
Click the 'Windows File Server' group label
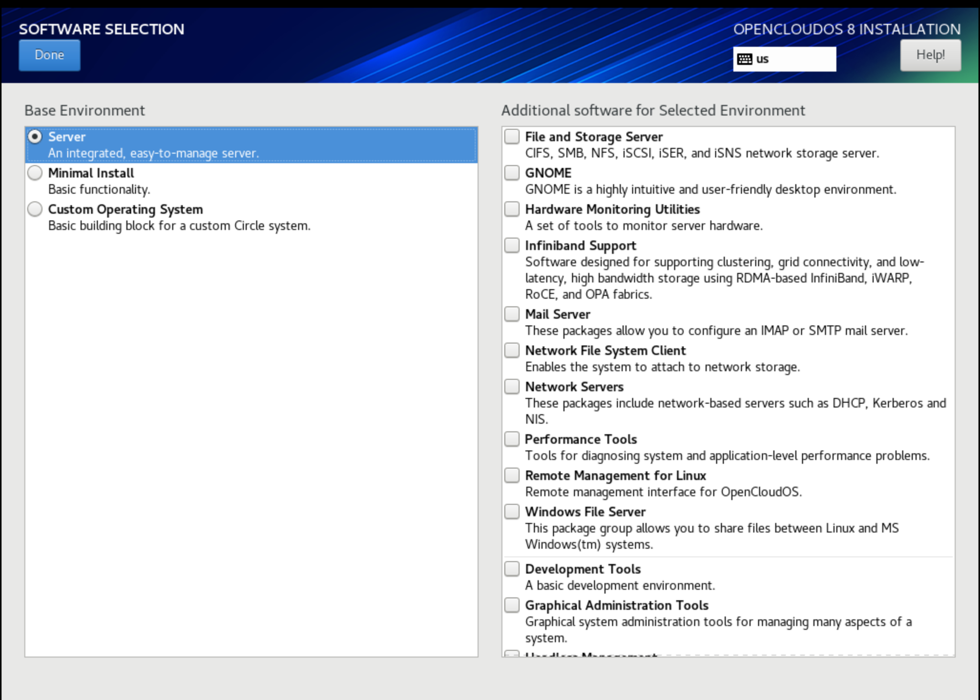pyautogui.click(x=585, y=512)
